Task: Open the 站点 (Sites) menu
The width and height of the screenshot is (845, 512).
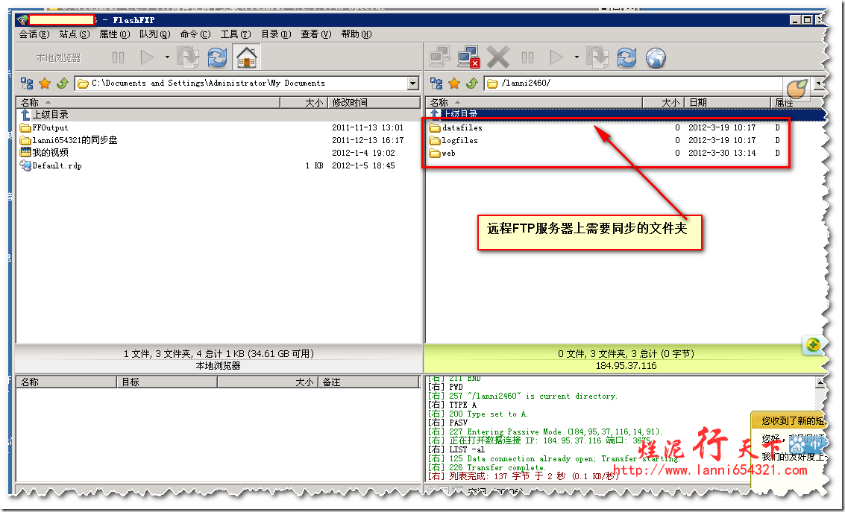Action: tap(74, 34)
